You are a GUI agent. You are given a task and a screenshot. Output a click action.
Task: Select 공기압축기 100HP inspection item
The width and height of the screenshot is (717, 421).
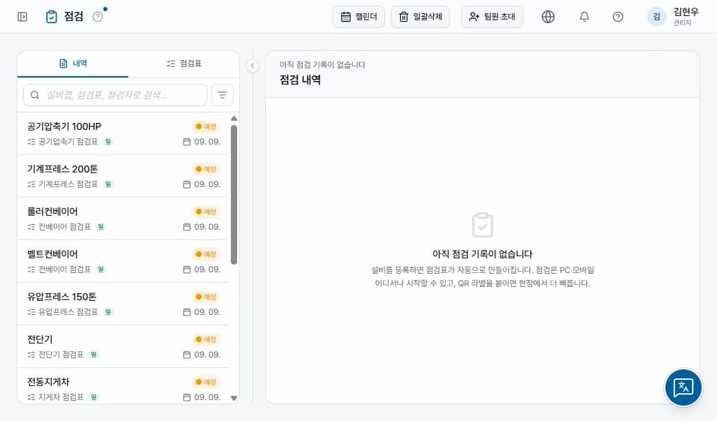coord(123,133)
